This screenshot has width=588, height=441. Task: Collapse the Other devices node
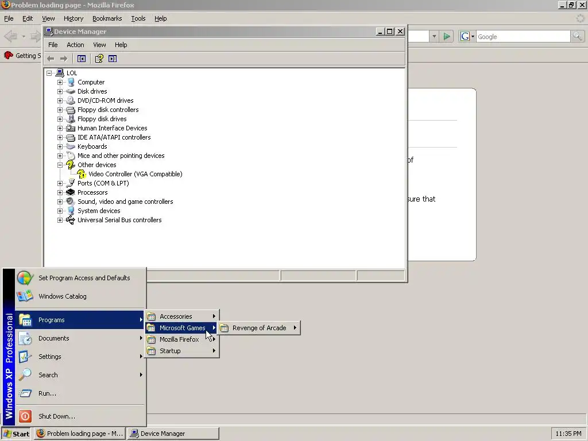60,165
